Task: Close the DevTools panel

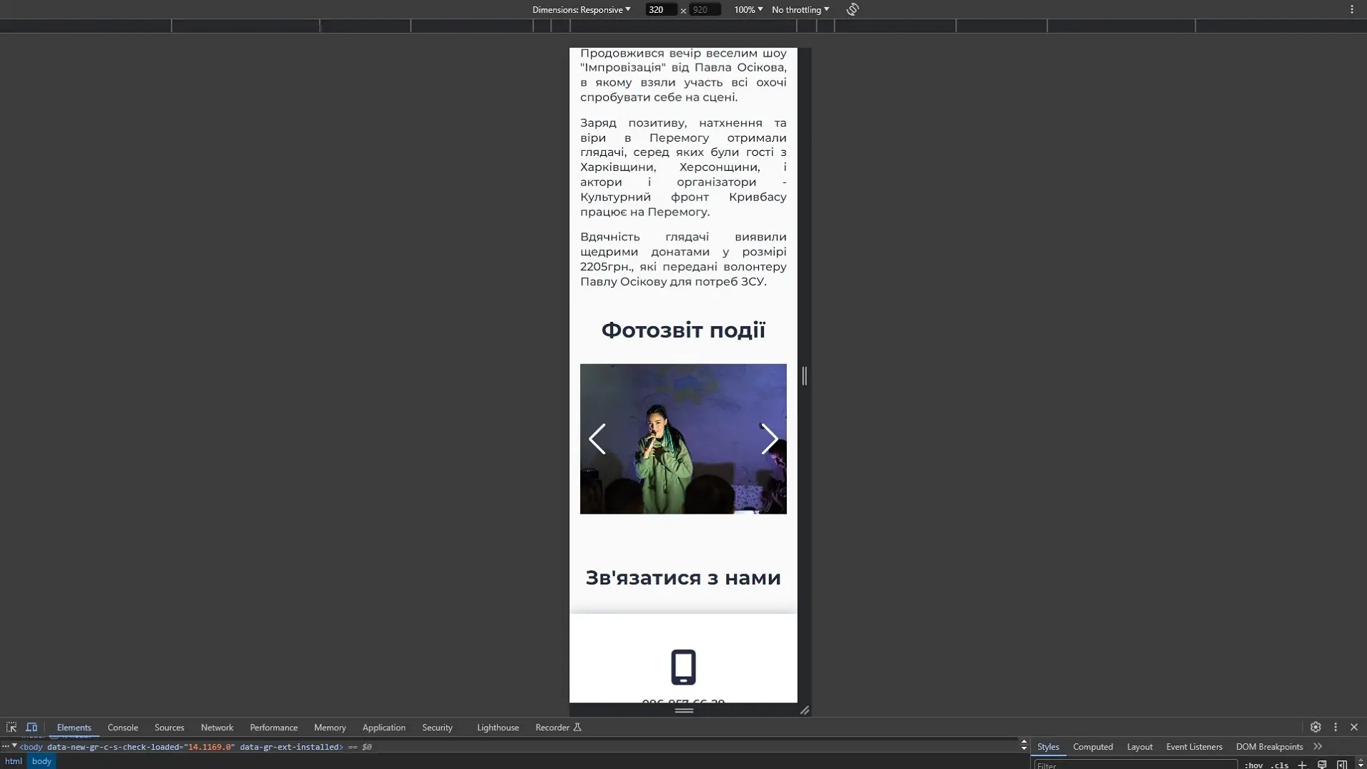Action: tap(1354, 727)
